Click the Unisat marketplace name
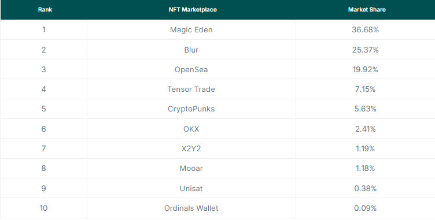The width and height of the screenshot is (435, 220). (x=191, y=188)
